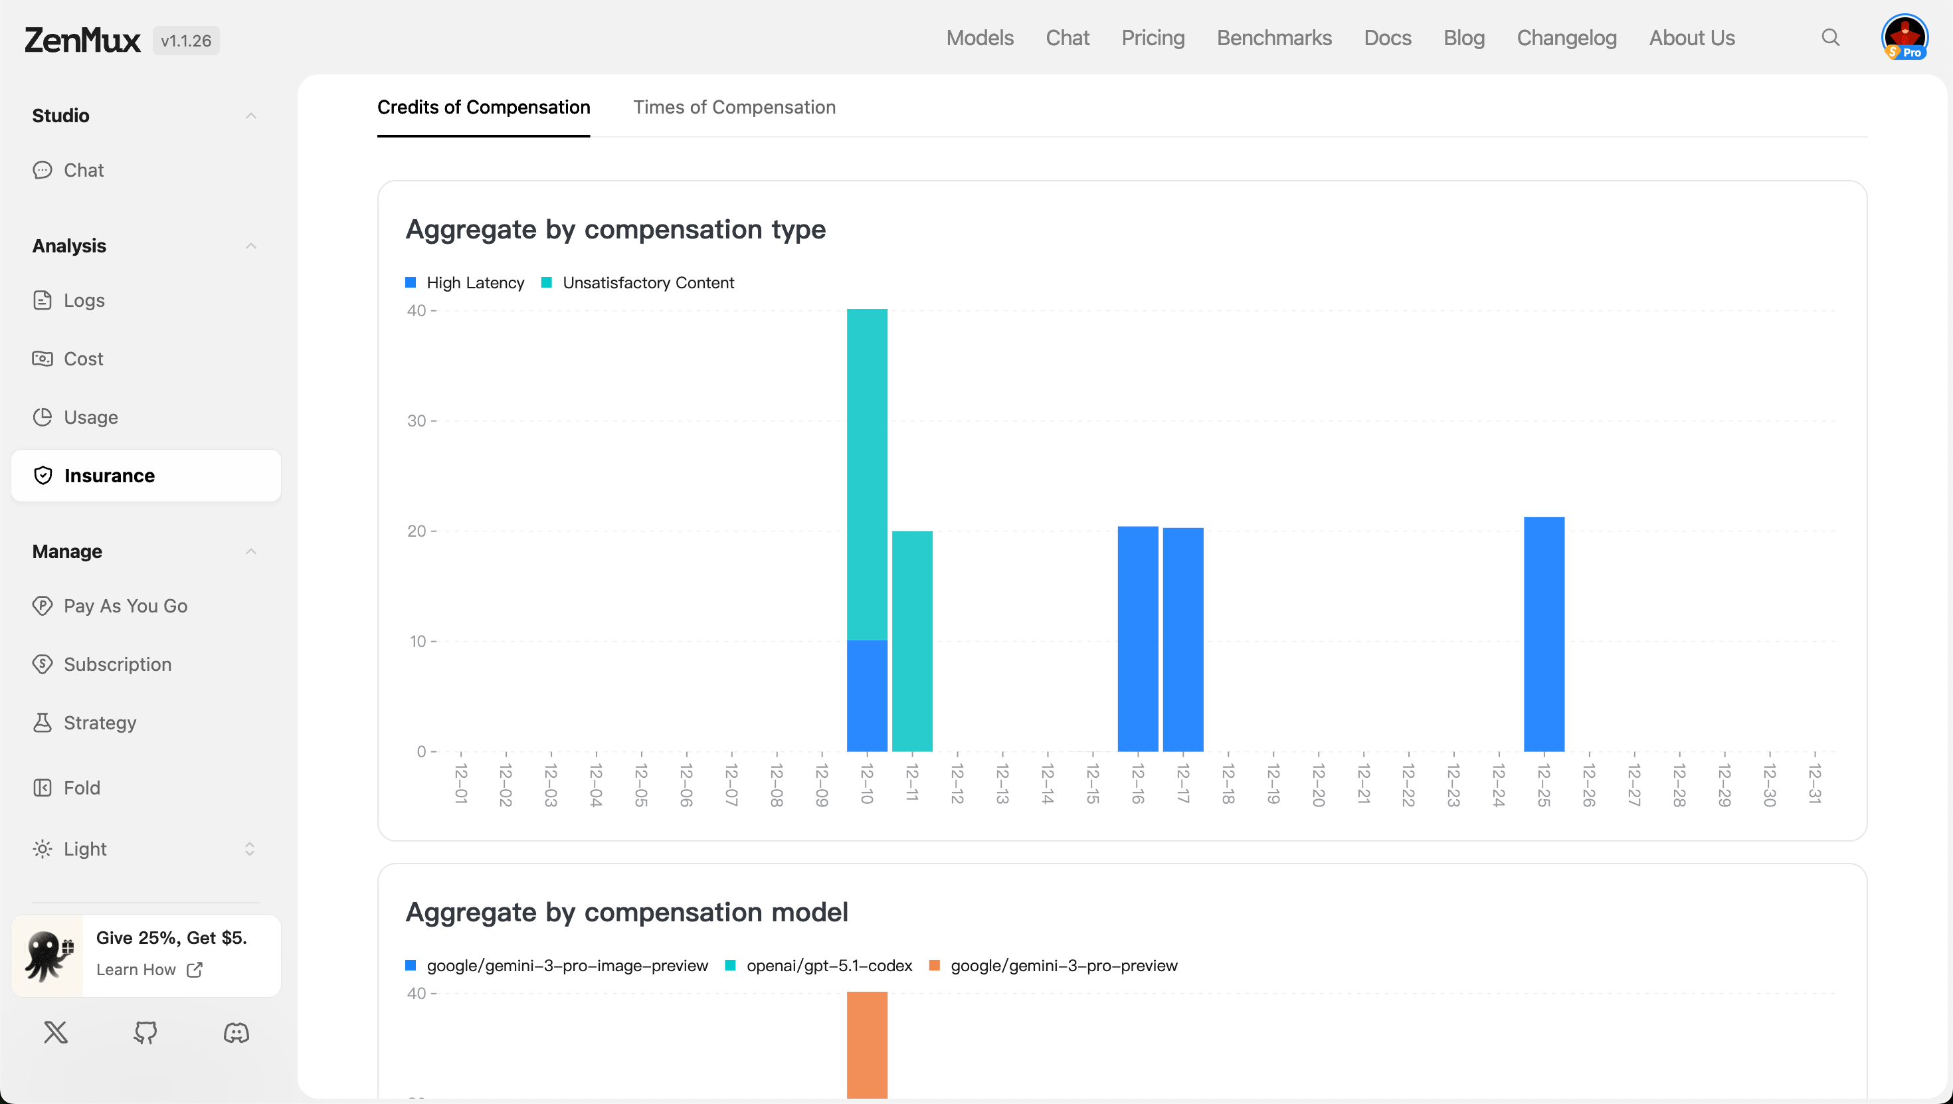1953x1104 pixels.
Task: Fold the sidebar
Action: [x=81, y=788]
